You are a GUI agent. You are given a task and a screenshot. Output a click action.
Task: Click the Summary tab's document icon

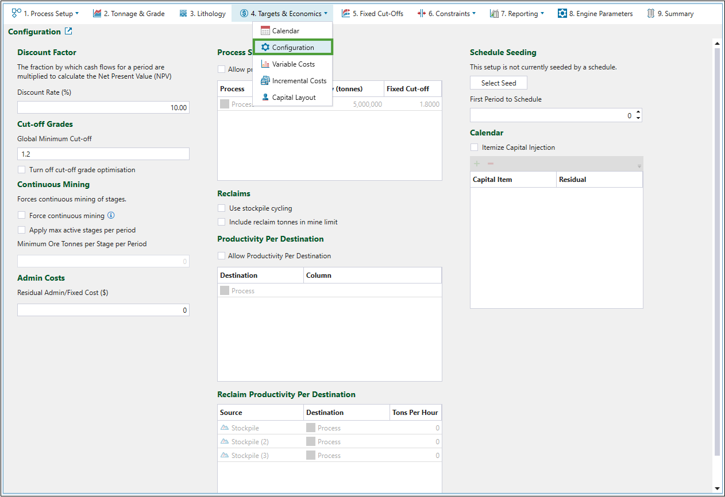[650, 13]
